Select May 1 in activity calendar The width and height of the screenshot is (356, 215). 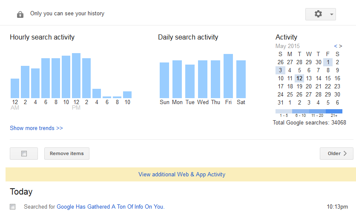328,62
